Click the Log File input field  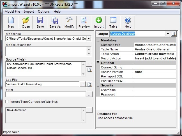coord(42,84)
